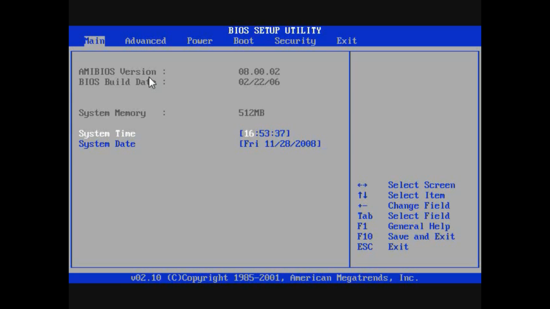The width and height of the screenshot is (550, 309).
Task: Select the date value Fri 11/28/2008
Action: click(280, 144)
